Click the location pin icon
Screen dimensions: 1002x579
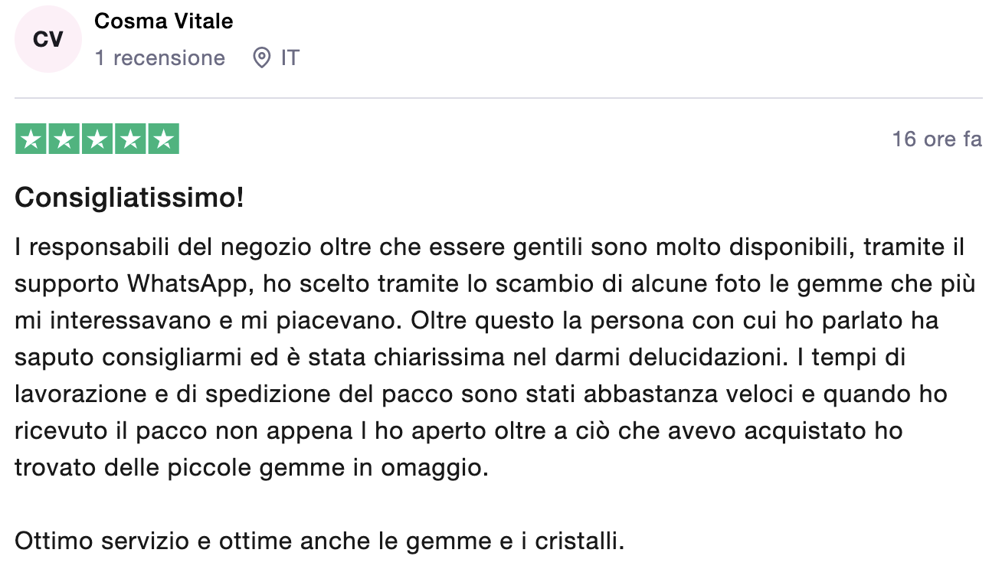click(x=262, y=58)
